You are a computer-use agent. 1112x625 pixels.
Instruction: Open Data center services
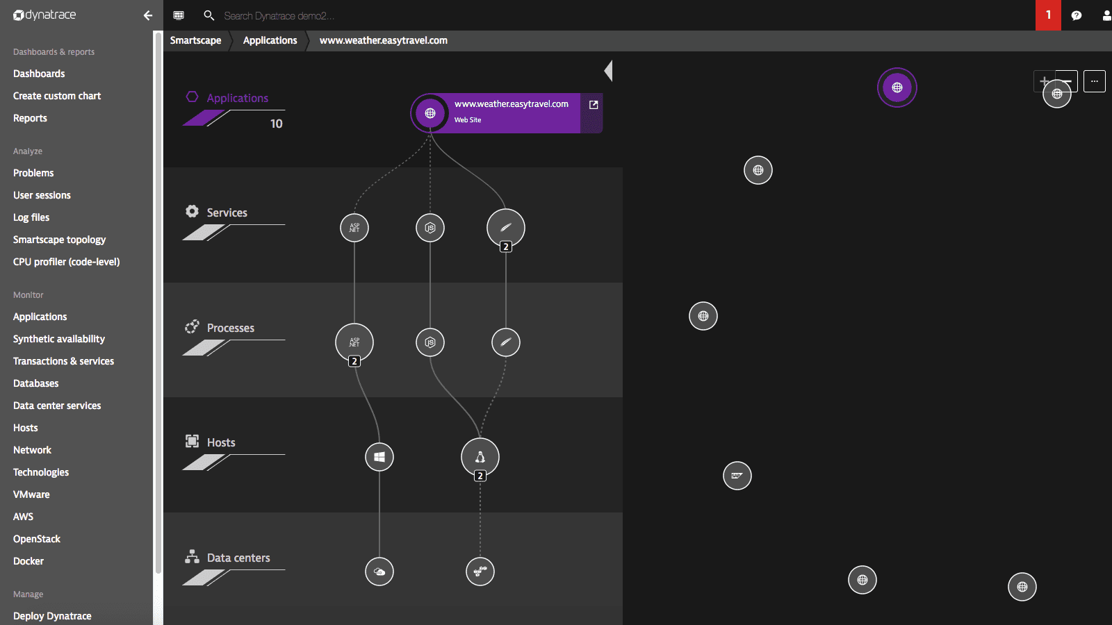click(57, 406)
